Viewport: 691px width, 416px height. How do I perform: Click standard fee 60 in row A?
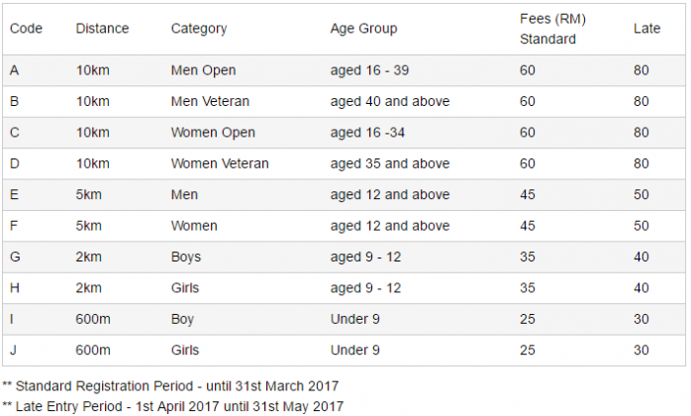coord(527,70)
